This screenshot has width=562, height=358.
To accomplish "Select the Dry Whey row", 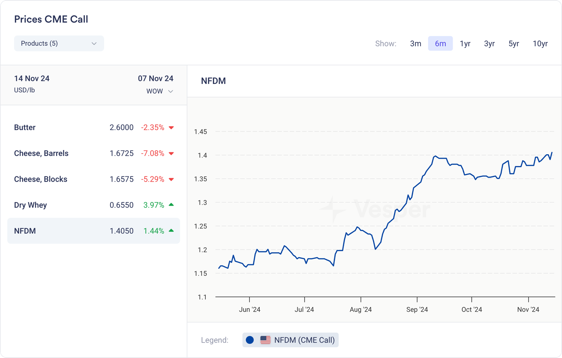I will (93, 205).
